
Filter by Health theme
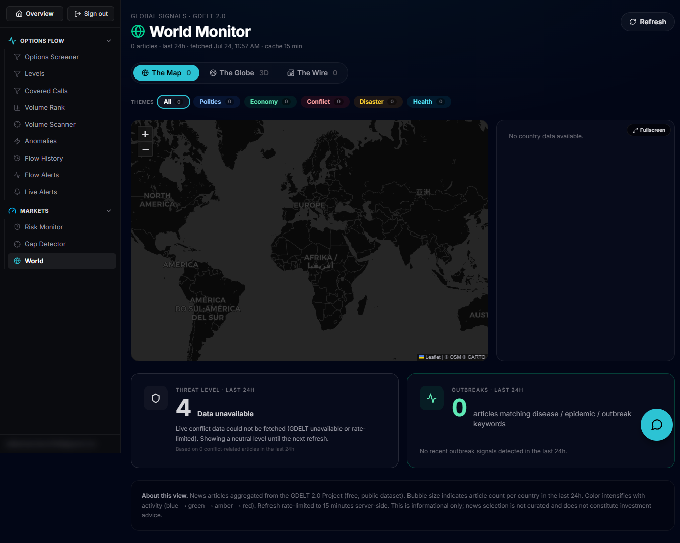[428, 102]
